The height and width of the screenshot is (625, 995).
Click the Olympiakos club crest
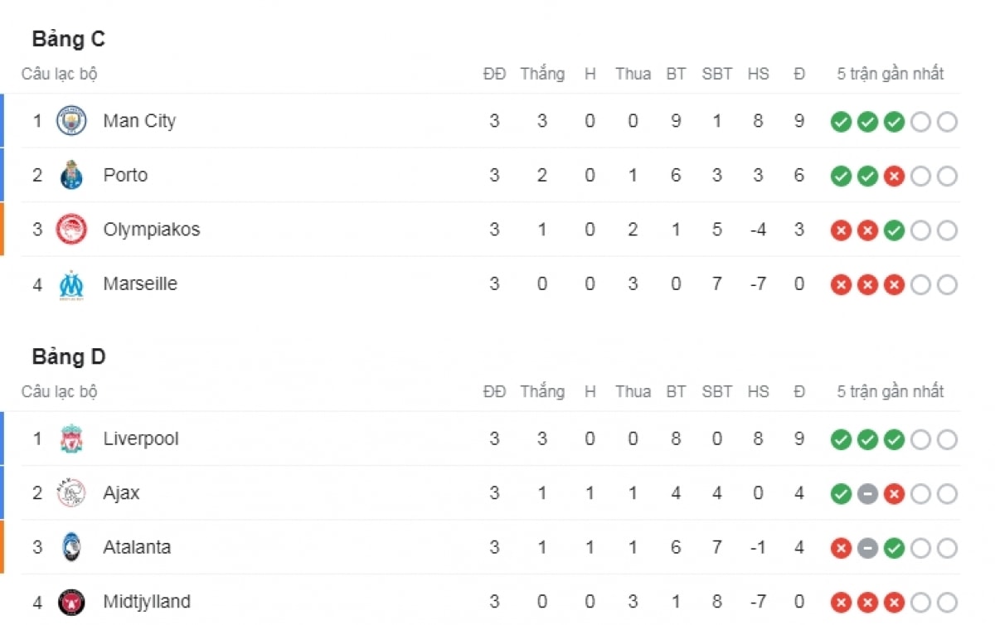point(71,230)
